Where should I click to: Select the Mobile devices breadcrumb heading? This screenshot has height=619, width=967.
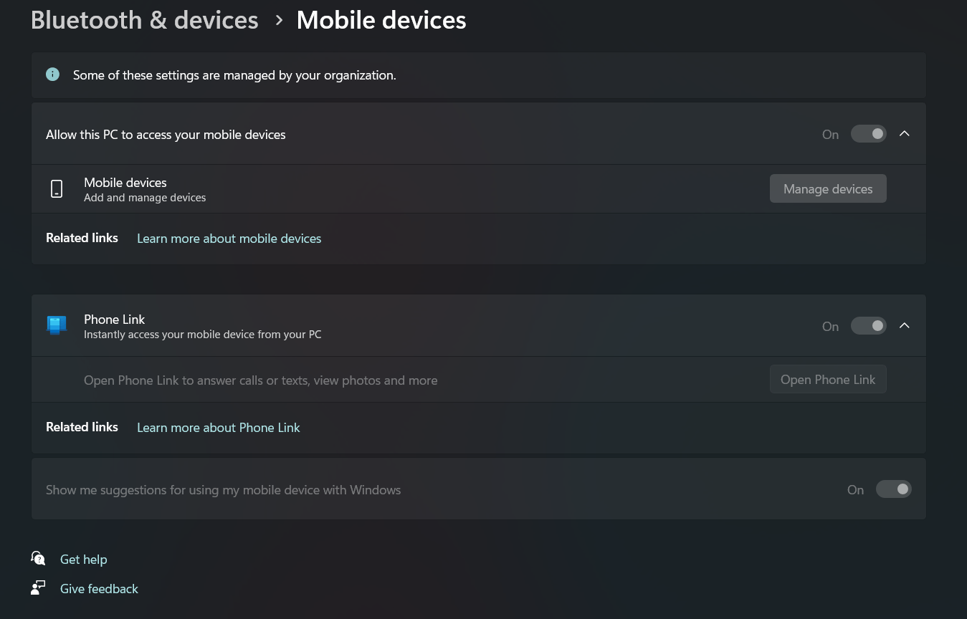(x=381, y=19)
